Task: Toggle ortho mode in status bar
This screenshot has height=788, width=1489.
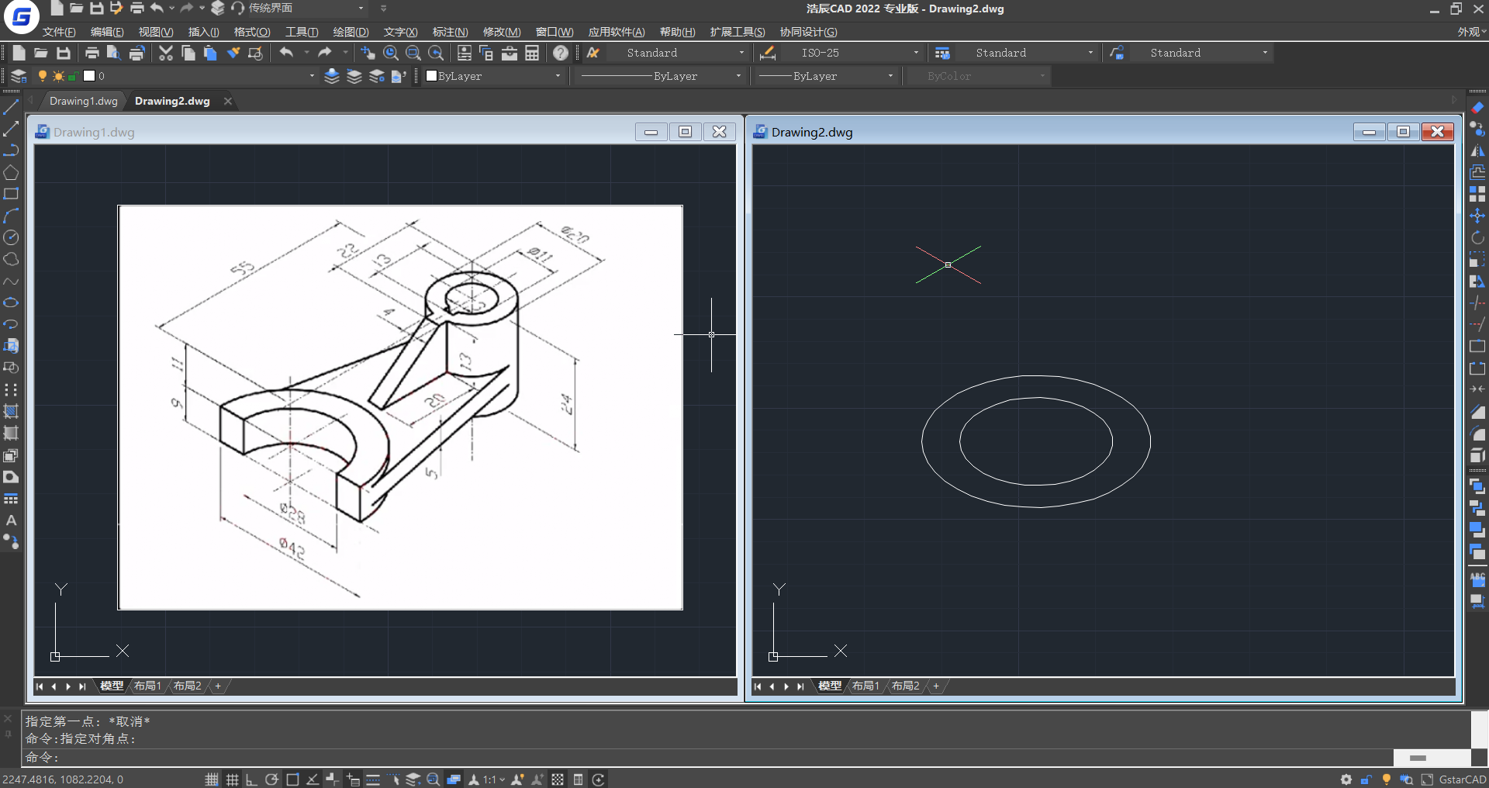Action: pyautogui.click(x=251, y=779)
